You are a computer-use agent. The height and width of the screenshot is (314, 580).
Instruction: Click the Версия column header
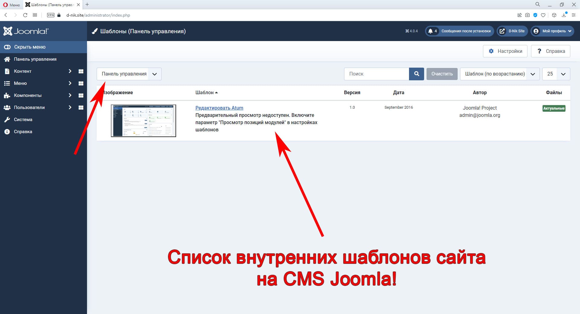point(352,93)
